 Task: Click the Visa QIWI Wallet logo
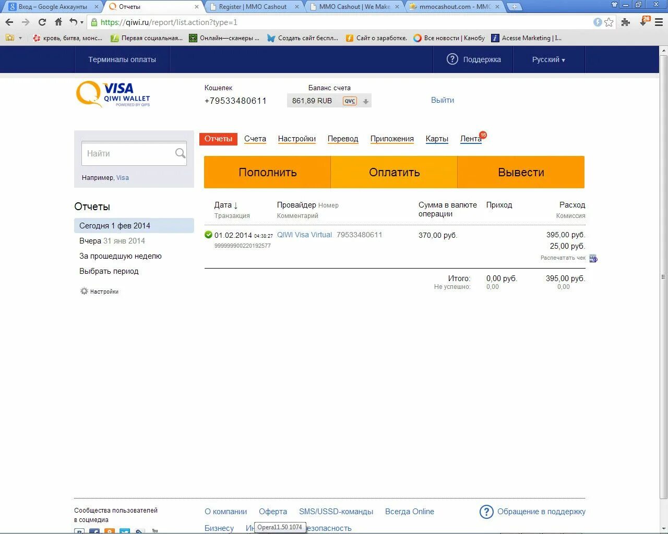pyautogui.click(x=113, y=94)
